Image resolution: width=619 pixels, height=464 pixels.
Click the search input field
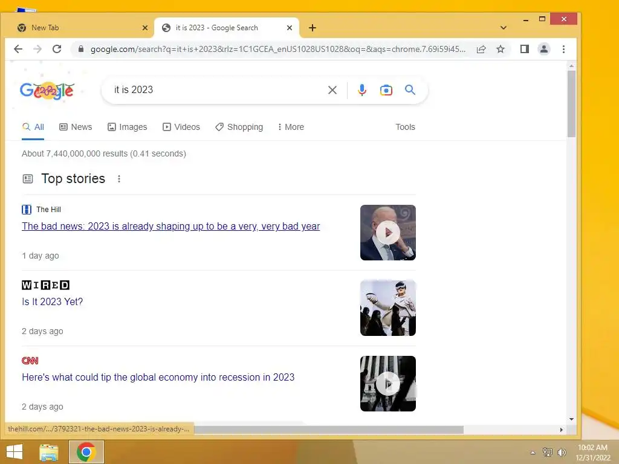217,90
